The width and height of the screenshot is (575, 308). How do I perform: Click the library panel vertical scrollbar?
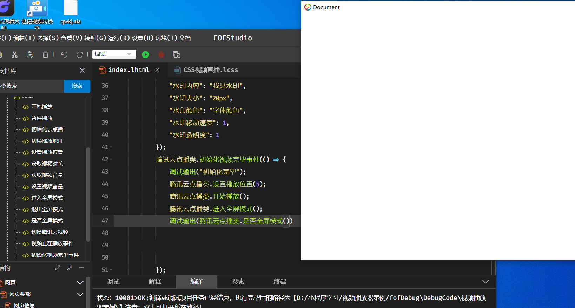tap(88, 195)
